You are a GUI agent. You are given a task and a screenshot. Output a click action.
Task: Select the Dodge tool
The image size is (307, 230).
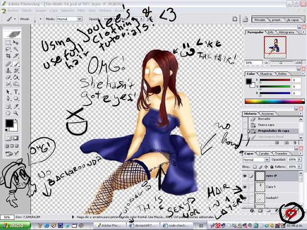pos(16,84)
